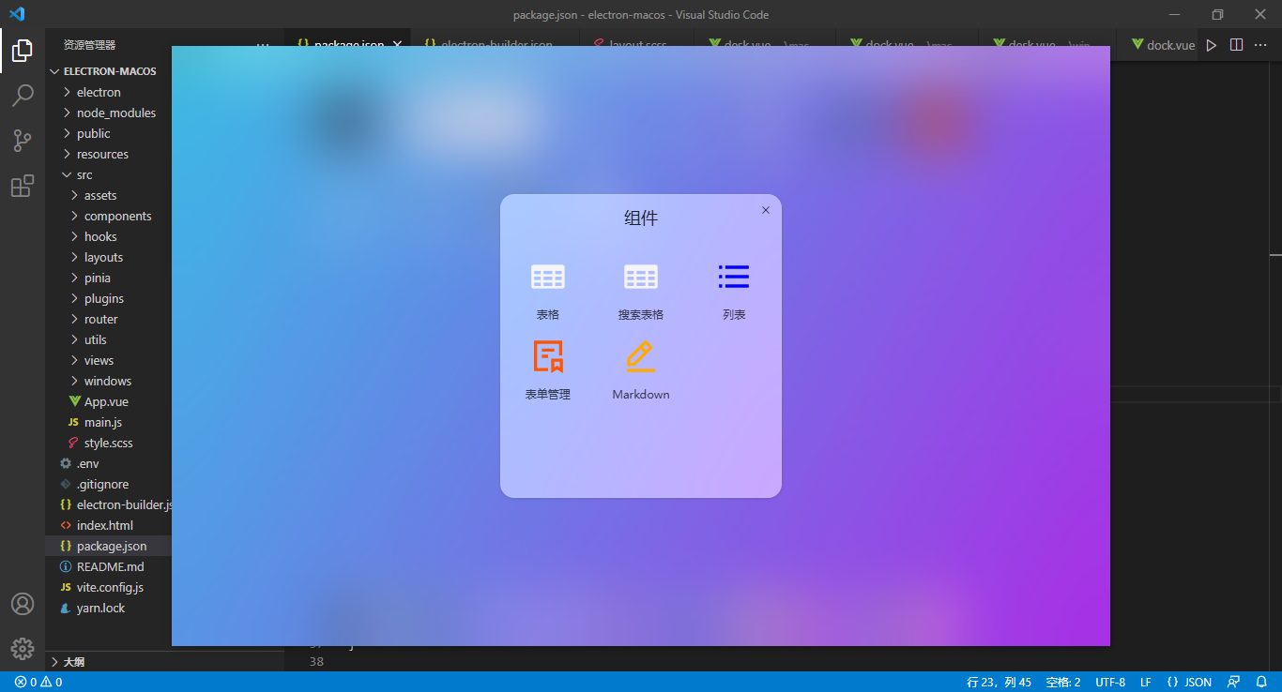Open the Extensions view

[x=23, y=186]
